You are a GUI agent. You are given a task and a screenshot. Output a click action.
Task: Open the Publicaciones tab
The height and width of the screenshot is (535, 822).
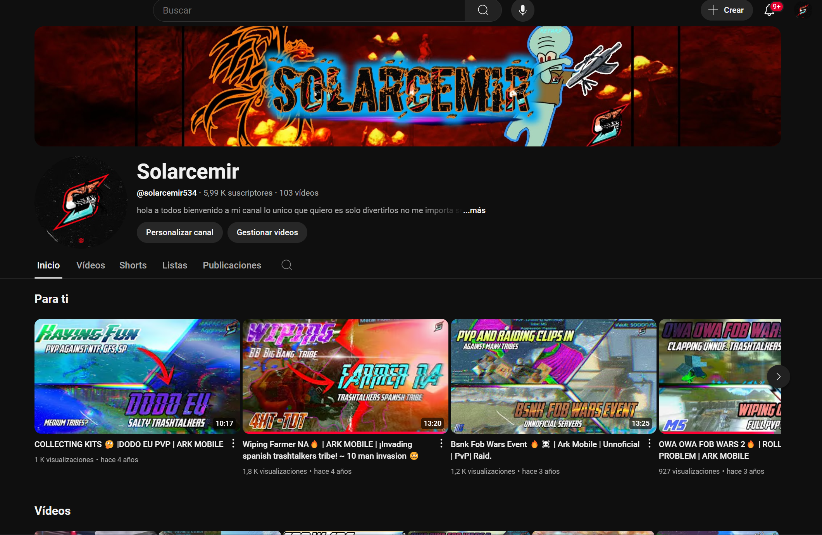point(232,265)
